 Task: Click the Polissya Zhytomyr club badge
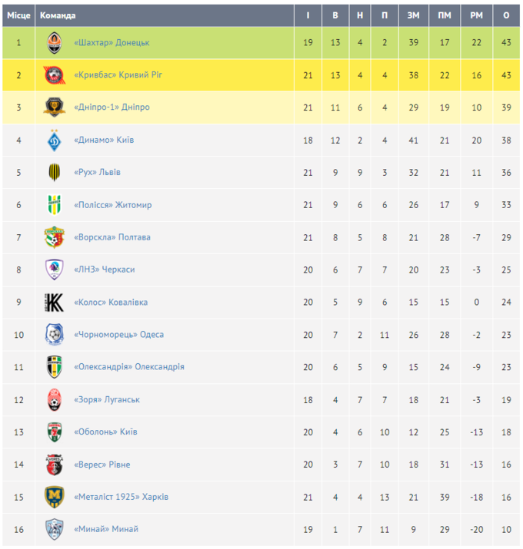tap(54, 205)
